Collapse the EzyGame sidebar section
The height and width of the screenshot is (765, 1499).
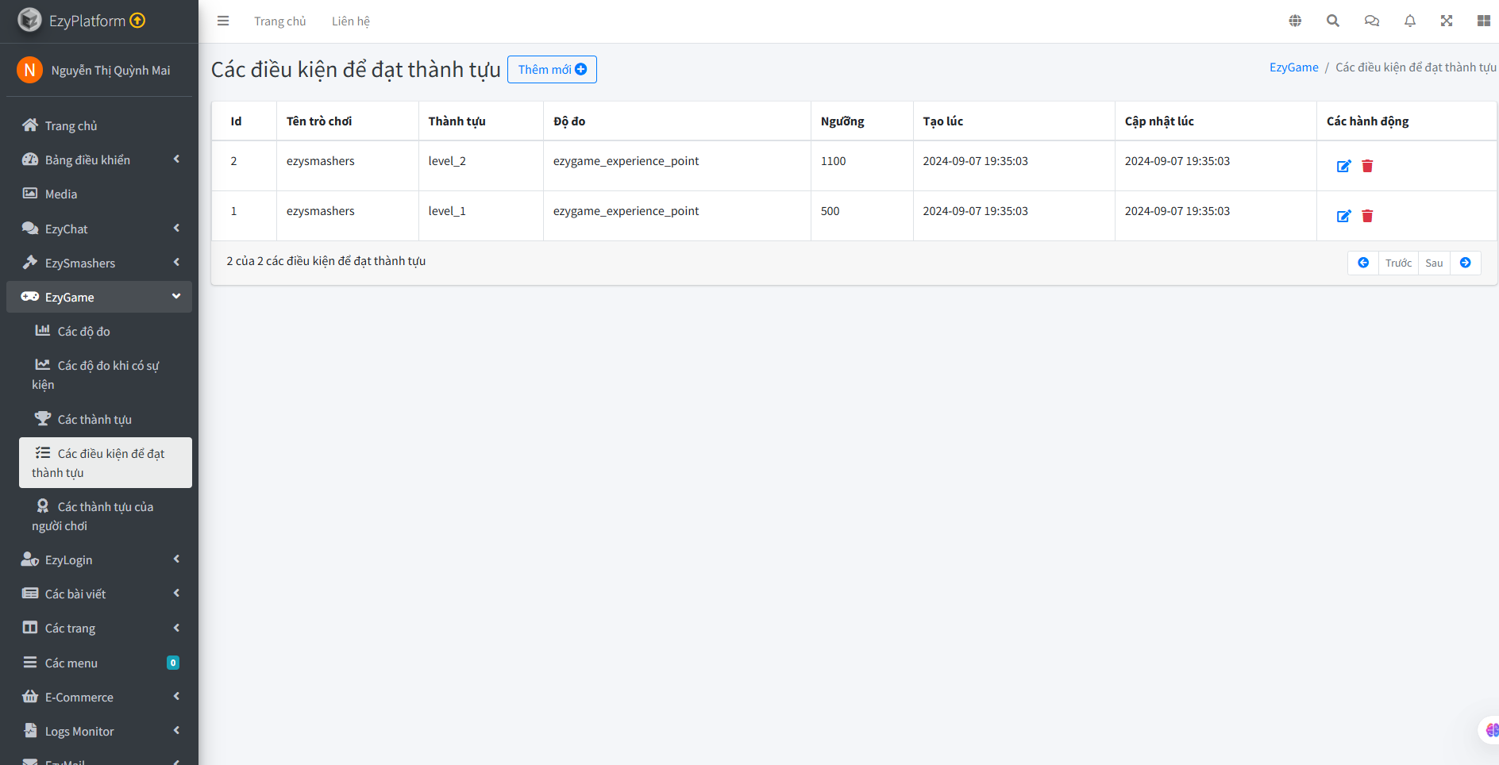tap(99, 297)
